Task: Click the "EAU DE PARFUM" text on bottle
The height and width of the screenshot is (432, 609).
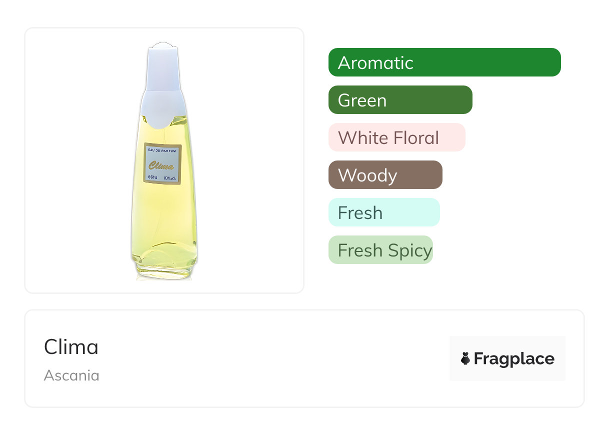Action: click(x=162, y=149)
